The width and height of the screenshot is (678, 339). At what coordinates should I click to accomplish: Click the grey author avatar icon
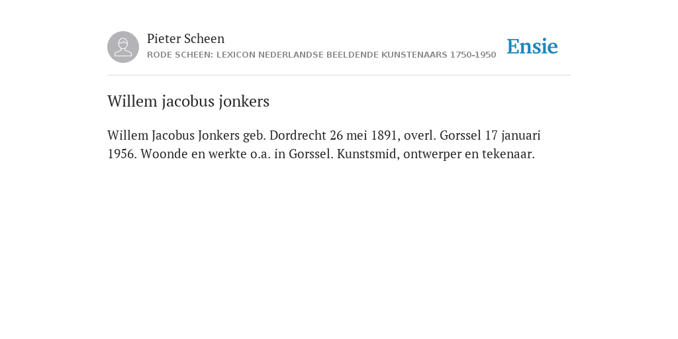coord(123,47)
